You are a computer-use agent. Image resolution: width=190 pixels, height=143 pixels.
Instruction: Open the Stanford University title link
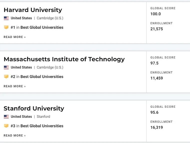tap(34, 108)
